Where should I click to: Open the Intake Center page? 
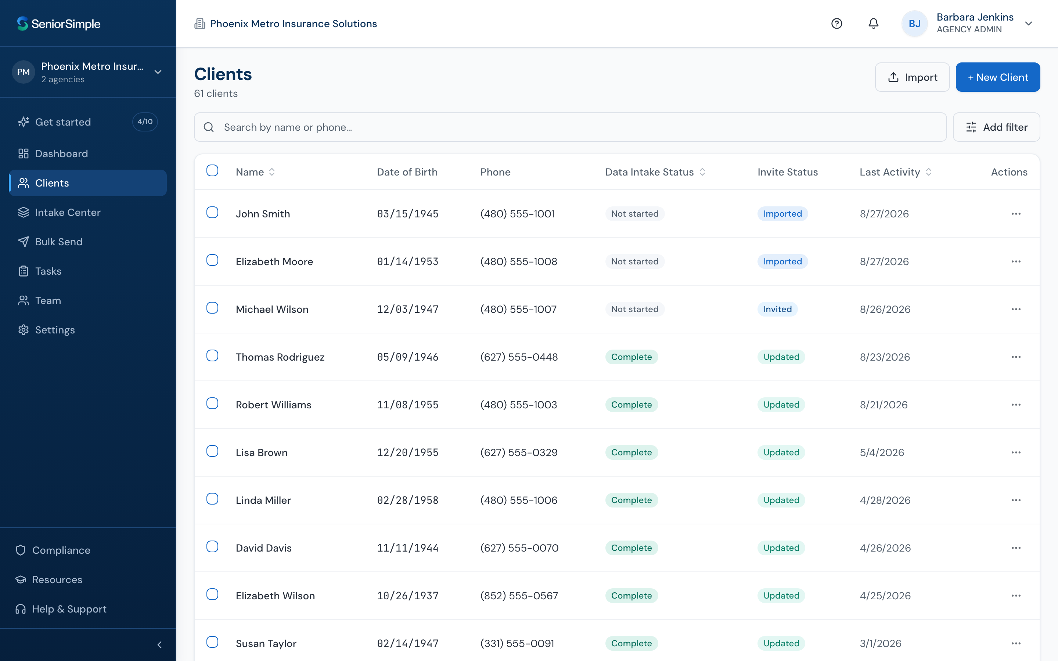click(x=87, y=213)
